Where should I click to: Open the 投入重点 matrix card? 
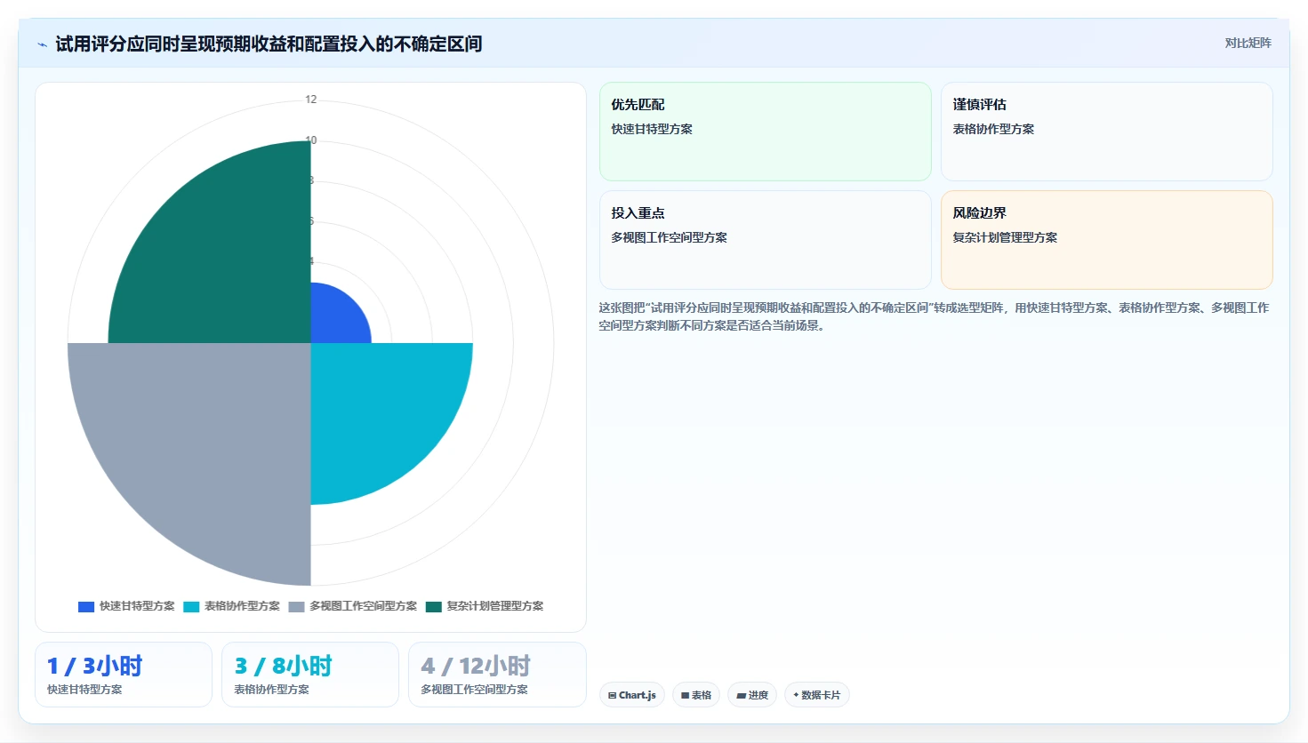(766, 240)
